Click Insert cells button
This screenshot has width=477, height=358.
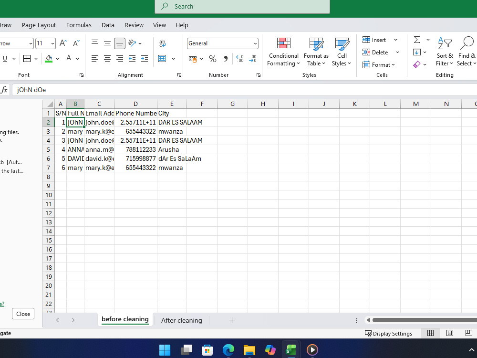374,40
